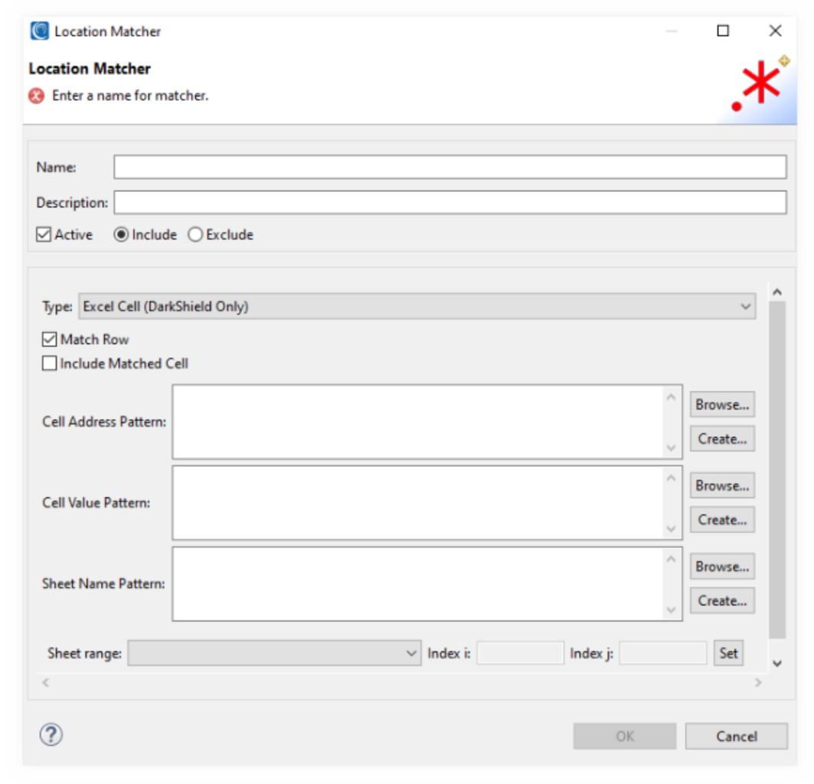Image resolution: width=814 pixels, height=784 pixels.
Task: Disable the Match Row option
Action: click(x=49, y=338)
